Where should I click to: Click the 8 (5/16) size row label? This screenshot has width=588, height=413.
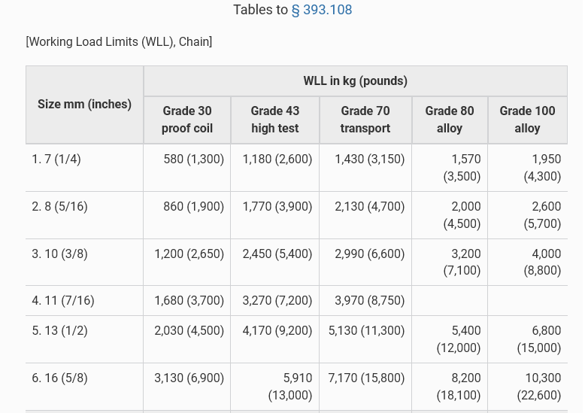click(x=59, y=207)
